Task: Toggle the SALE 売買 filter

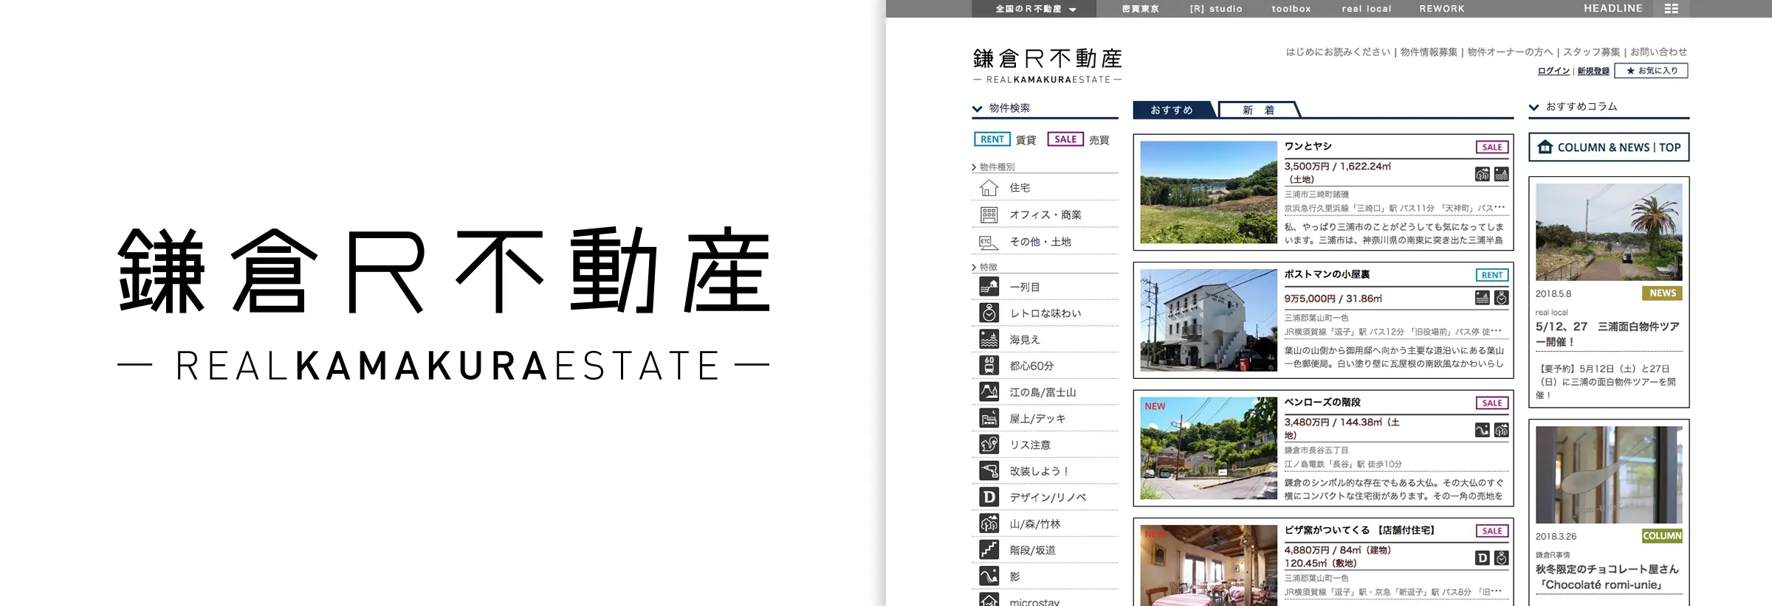Action: click(1078, 139)
